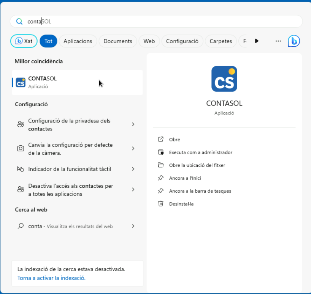Expand the conta web search result arrow
Screen dimensions: 311x294
(x=133, y=226)
